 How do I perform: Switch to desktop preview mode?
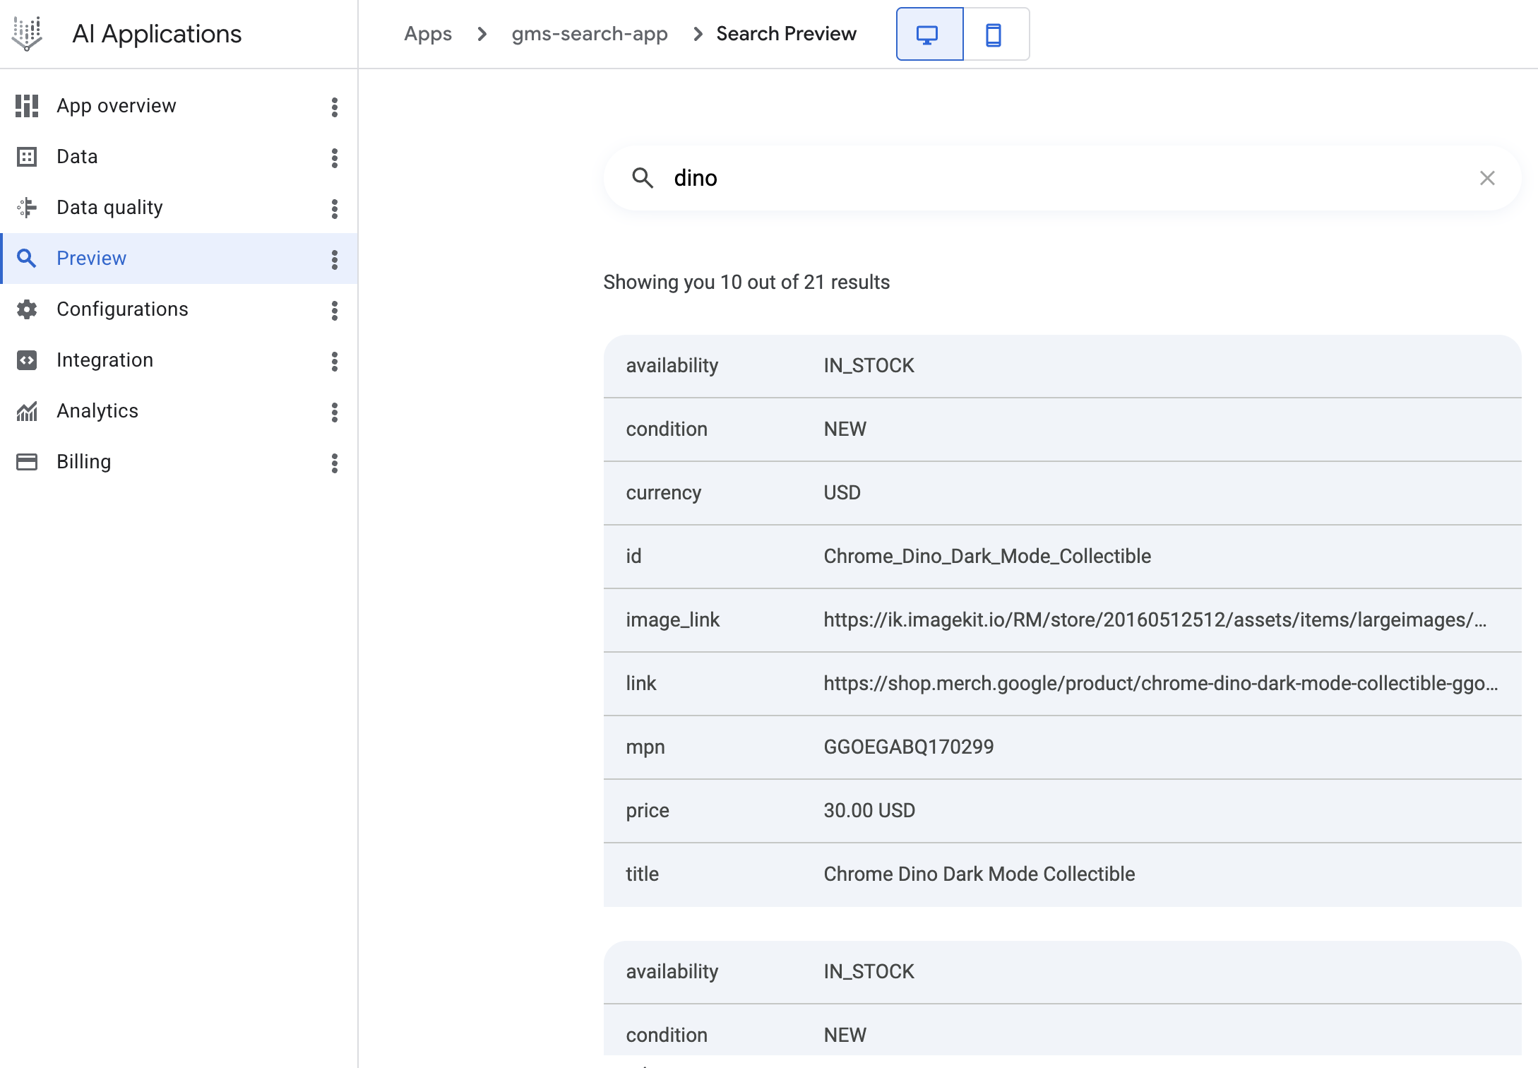[x=929, y=34]
